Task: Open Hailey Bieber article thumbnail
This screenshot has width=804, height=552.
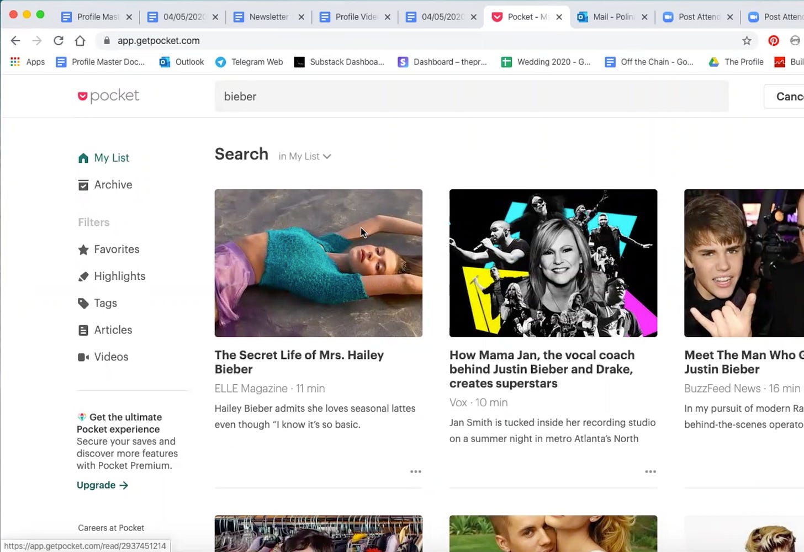Action: 319,263
